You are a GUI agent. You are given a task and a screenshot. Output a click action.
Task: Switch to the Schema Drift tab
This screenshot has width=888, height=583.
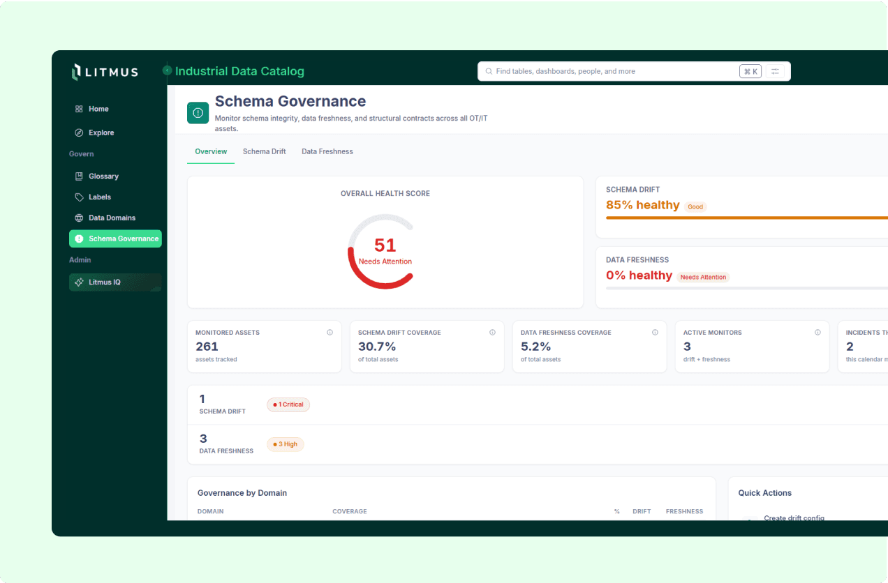pos(264,151)
